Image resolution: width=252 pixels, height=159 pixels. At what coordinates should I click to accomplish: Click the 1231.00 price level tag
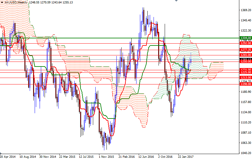tap(245, 70)
